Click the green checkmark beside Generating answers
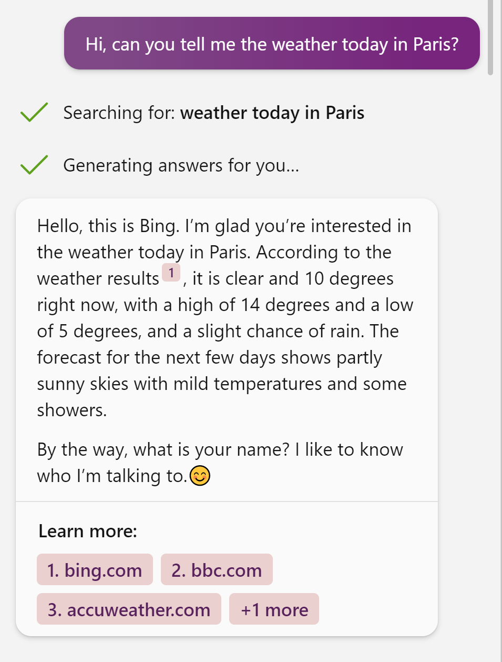 (34, 165)
